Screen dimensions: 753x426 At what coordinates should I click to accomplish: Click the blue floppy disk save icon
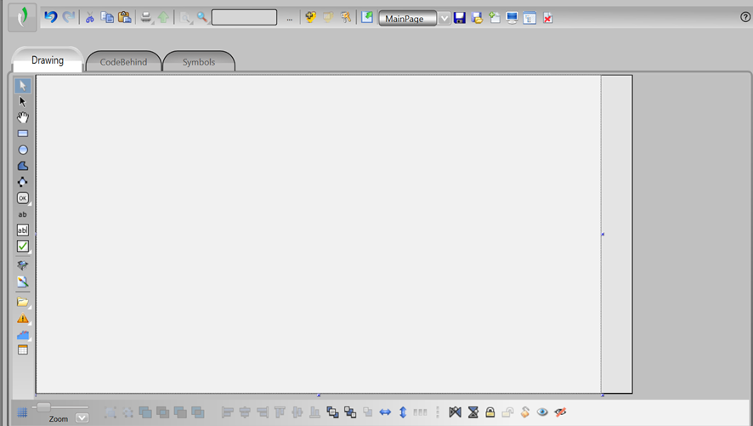[x=460, y=18]
